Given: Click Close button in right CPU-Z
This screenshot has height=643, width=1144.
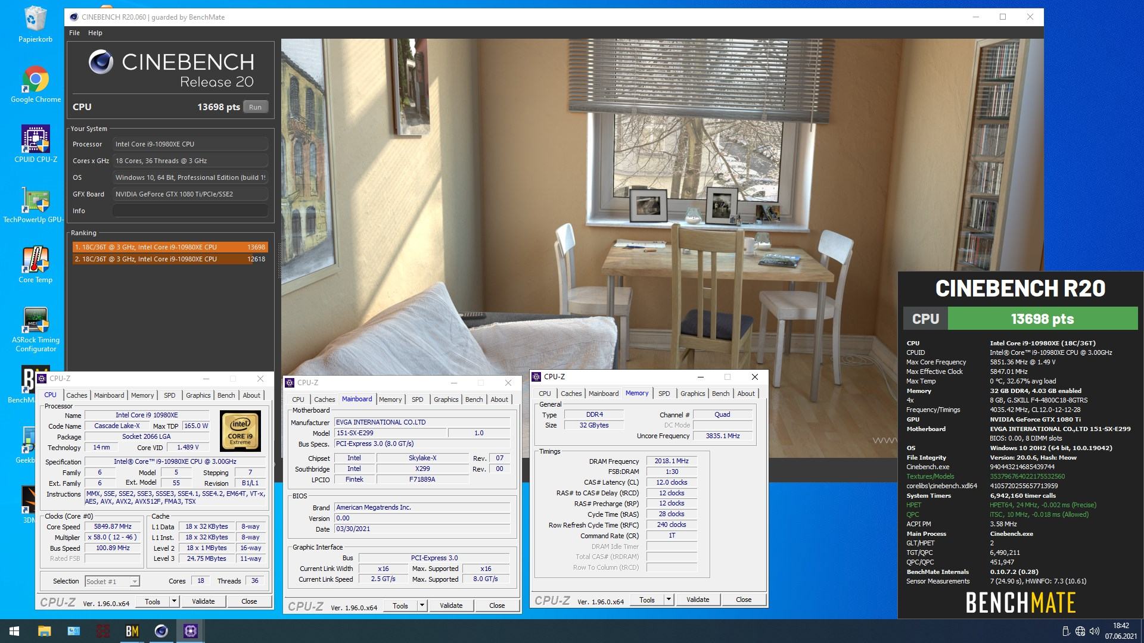Looking at the screenshot, I should (744, 600).
